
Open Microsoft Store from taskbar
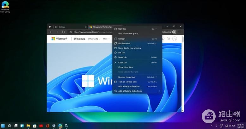pos(35,126)
